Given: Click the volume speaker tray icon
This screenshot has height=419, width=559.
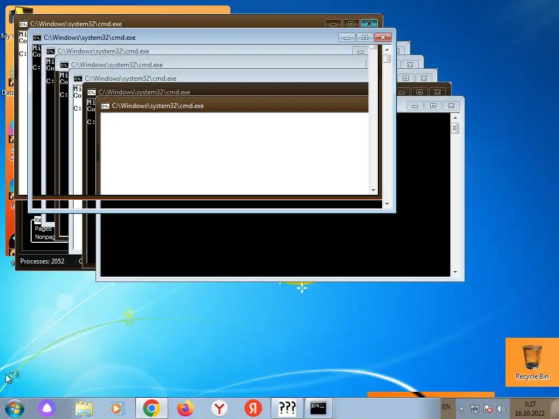Looking at the screenshot, I should [501, 409].
